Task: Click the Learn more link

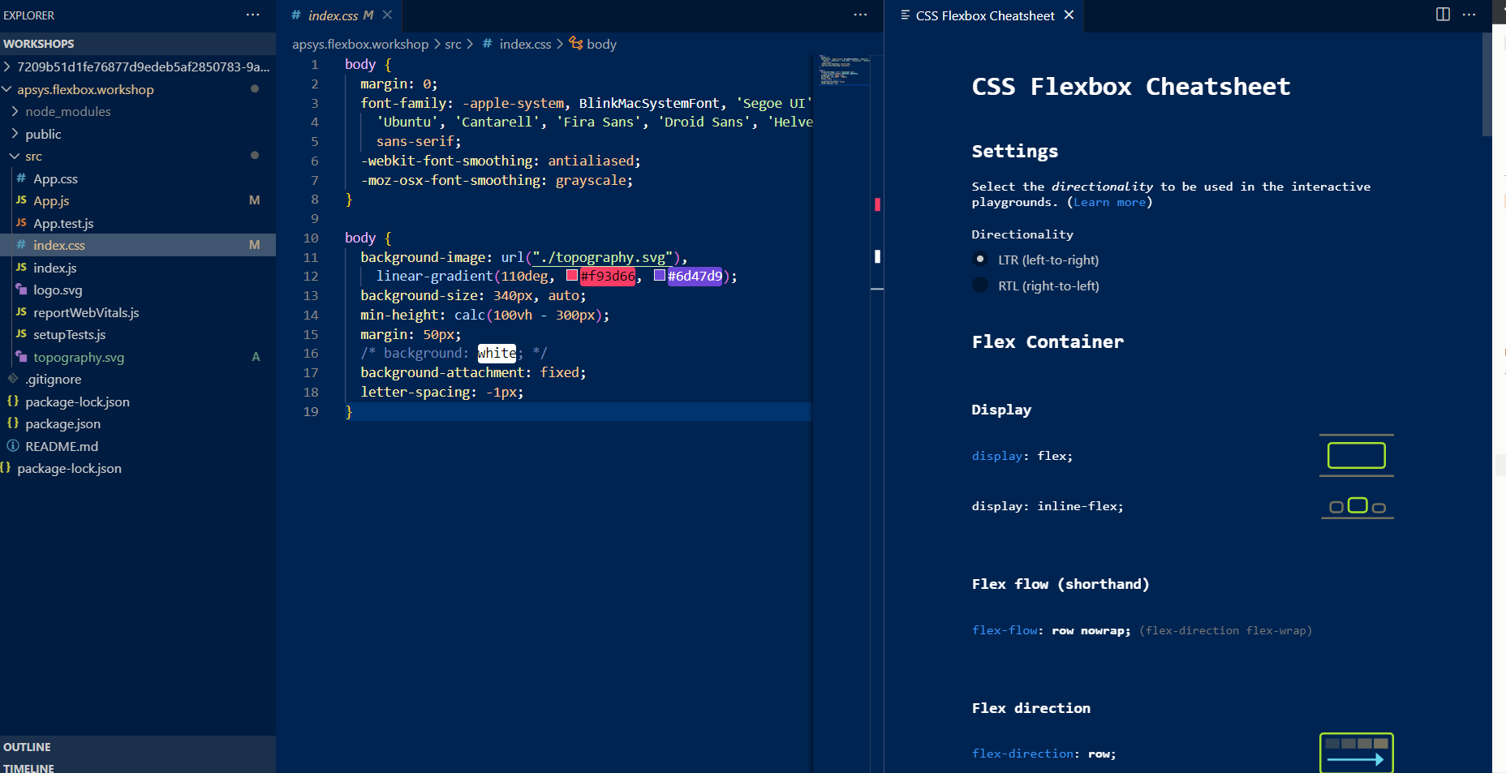Action: 1109,202
